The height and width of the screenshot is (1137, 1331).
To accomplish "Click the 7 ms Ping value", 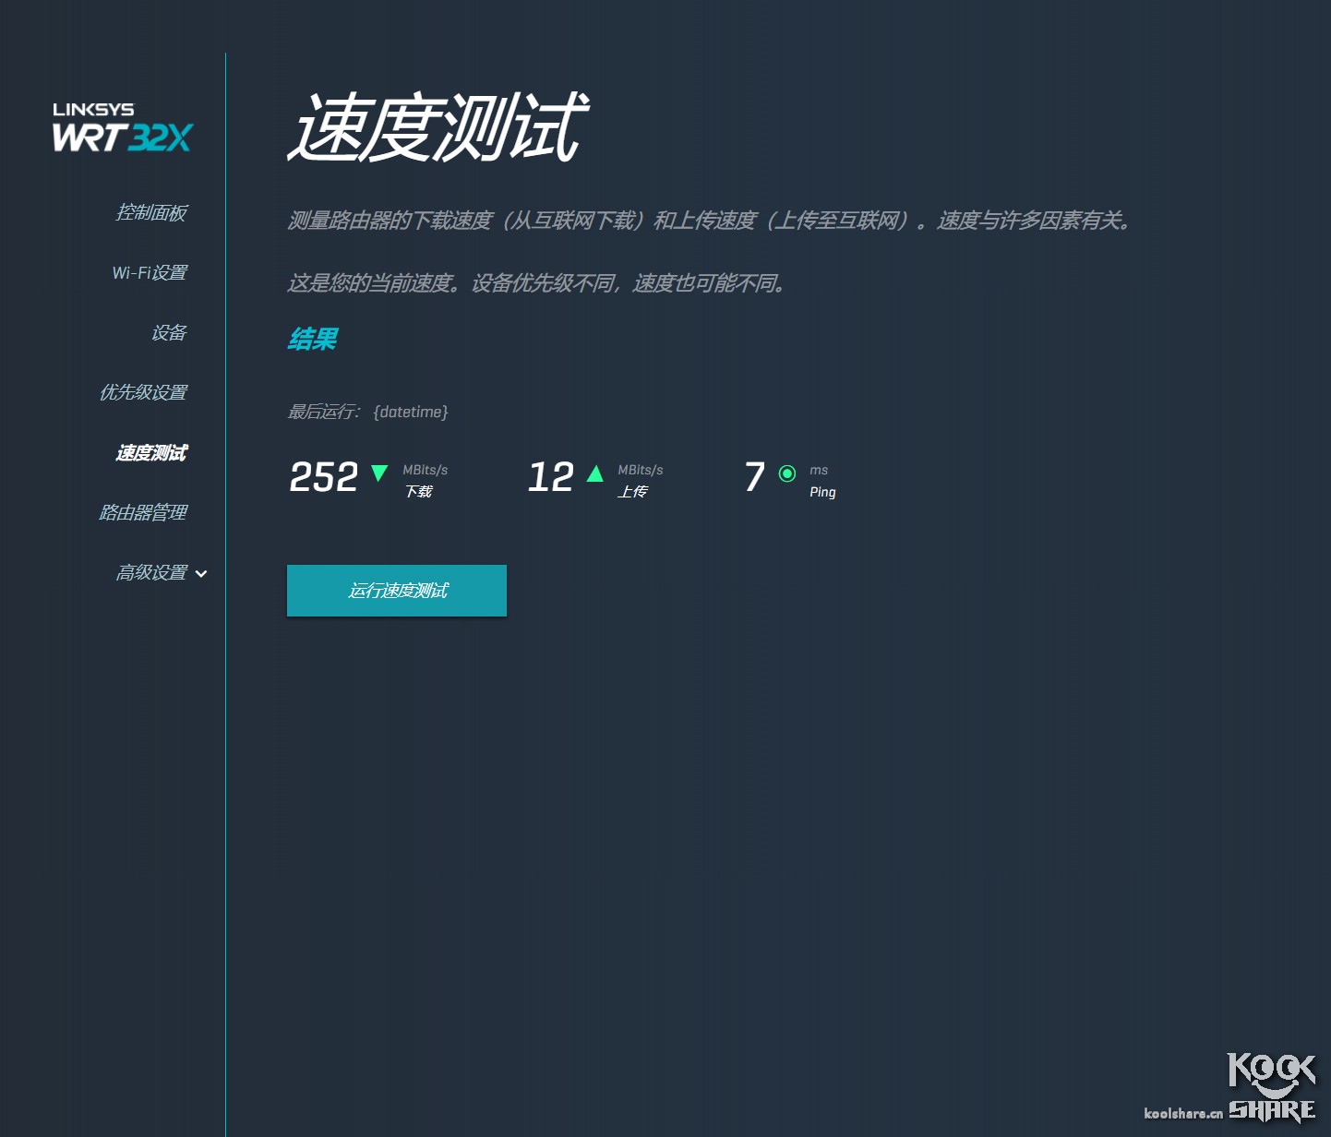I will (753, 476).
